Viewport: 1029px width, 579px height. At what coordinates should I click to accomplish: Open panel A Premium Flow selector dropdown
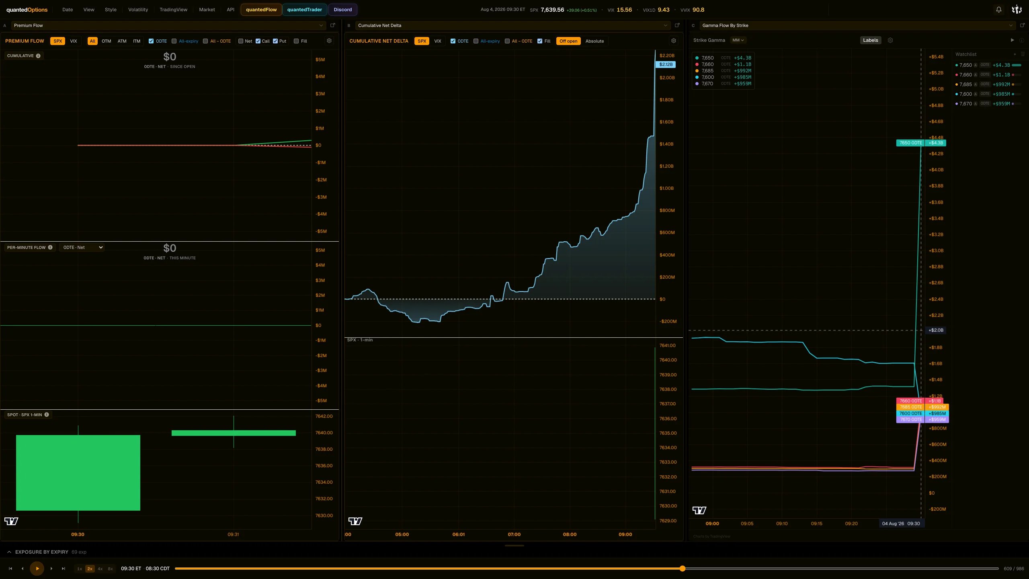[x=168, y=25]
